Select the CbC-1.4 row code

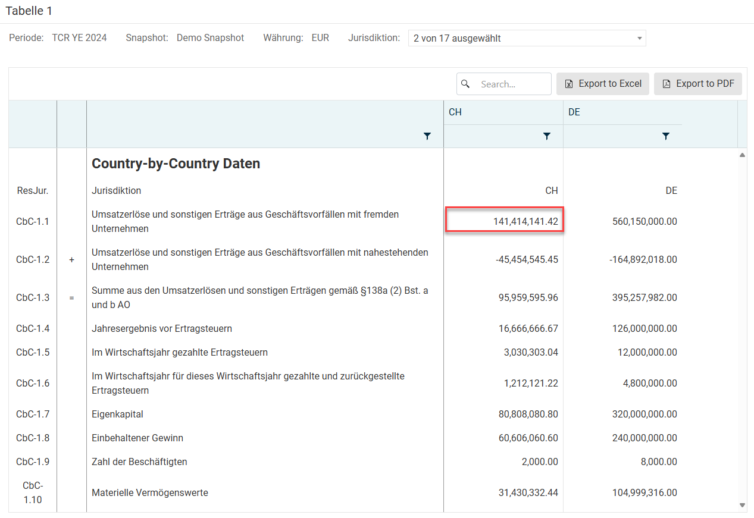click(x=33, y=328)
